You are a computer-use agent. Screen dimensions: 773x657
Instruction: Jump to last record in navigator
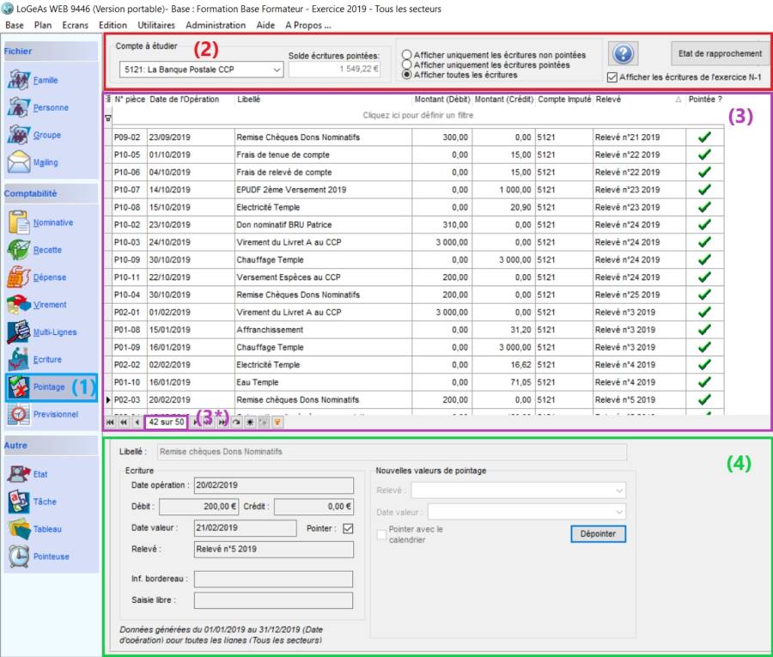pyautogui.click(x=222, y=423)
